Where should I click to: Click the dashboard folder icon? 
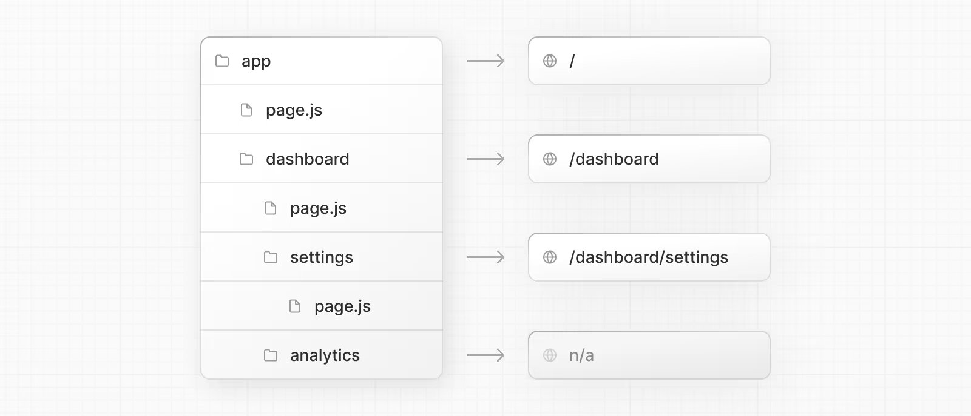(x=246, y=159)
